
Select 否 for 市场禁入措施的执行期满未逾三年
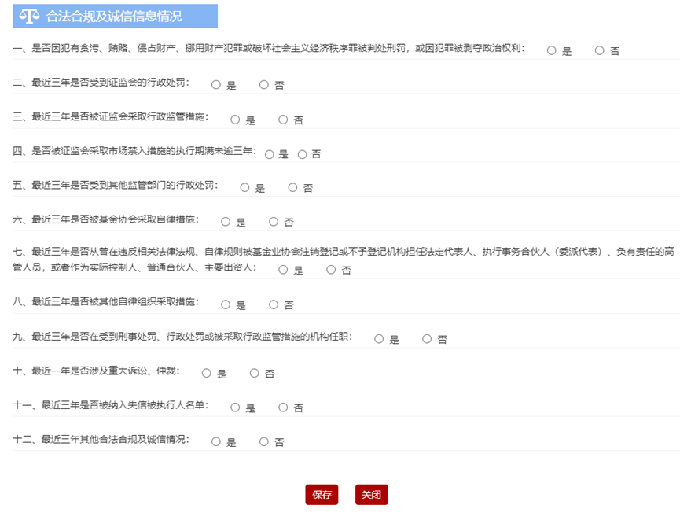pyautogui.click(x=303, y=154)
